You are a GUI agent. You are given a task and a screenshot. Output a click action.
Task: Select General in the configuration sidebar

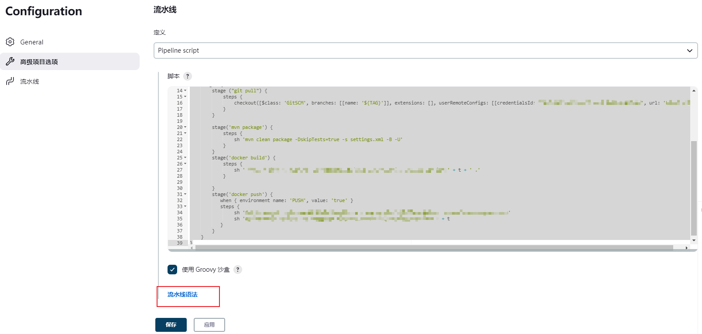tap(32, 42)
